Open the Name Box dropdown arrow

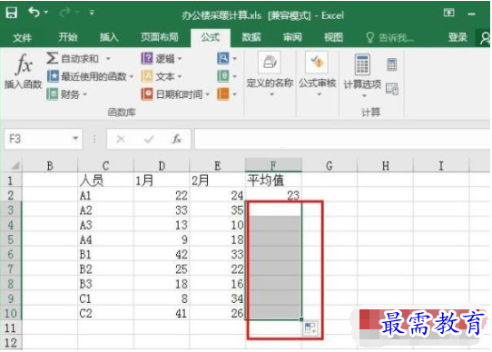[x=75, y=139]
